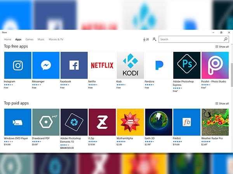Open the Messenger app icon
Image resolution: width=233 pixels, height=174 pixels.
pyautogui.click(x=46, y=65)
